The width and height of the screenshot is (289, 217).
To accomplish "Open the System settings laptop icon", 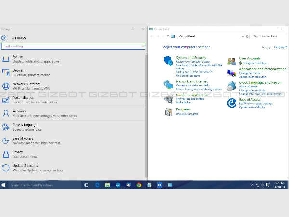I will point(6,59).
